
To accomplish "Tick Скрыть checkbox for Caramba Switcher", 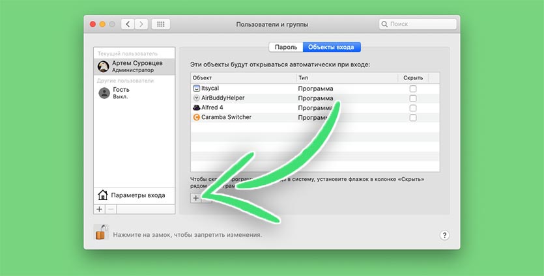I will (x=413, y=118).
